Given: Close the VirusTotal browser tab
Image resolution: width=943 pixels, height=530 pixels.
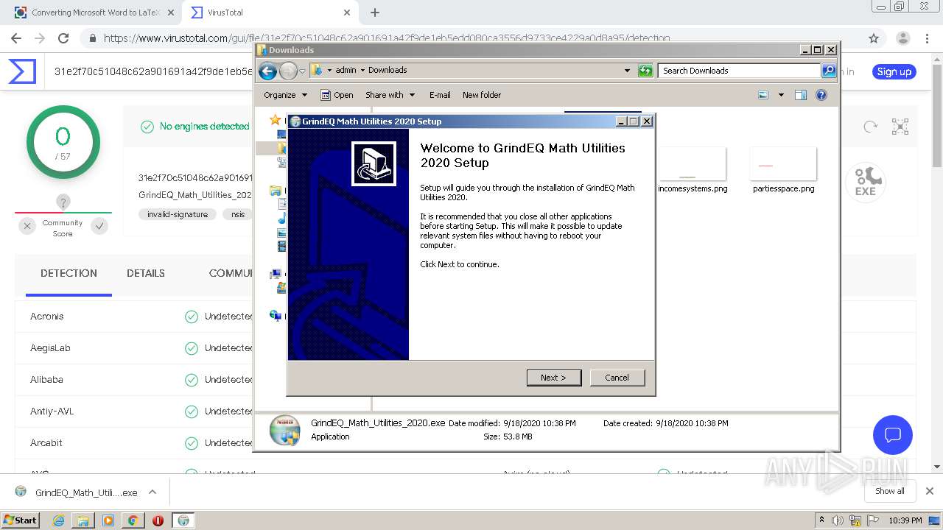Looking at the screenshot, I should click(347, 13).
